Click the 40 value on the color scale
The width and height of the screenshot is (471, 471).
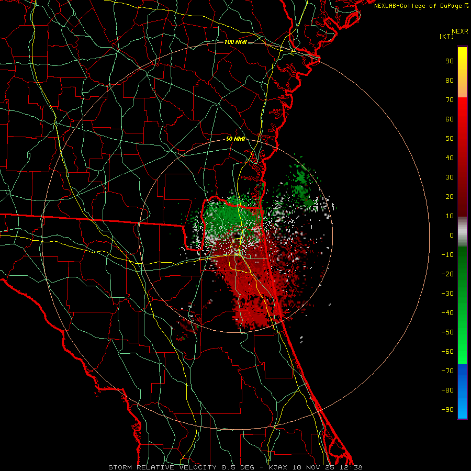pyautogui.click(x=450, y=158)
